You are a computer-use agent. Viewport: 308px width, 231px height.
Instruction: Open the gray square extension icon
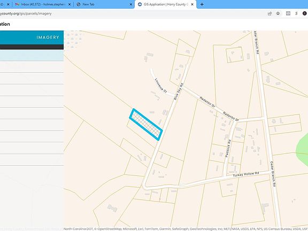pos(288,13)
